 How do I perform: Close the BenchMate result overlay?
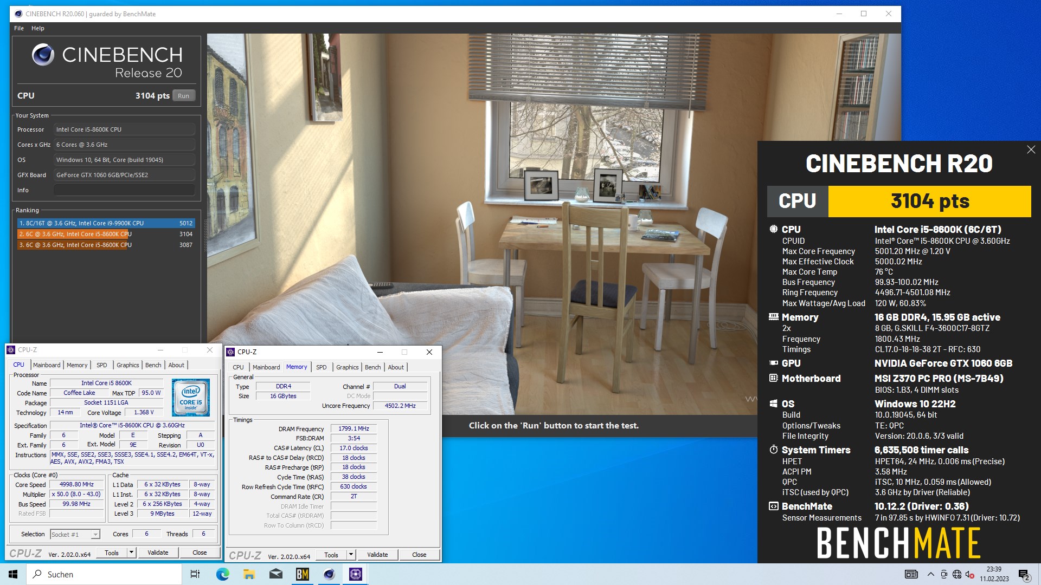[x=1031, y=149]
